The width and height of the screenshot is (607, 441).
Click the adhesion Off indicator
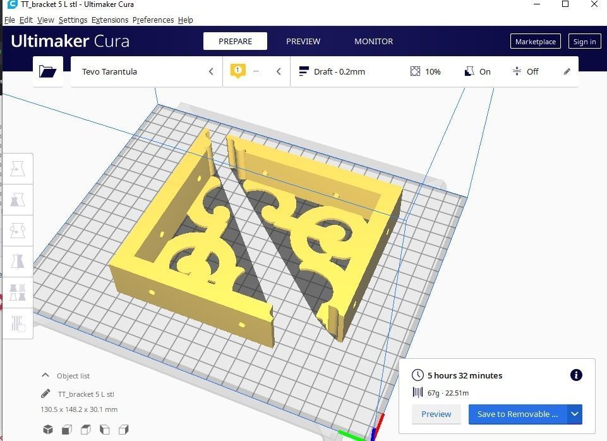tap(526, 71)
